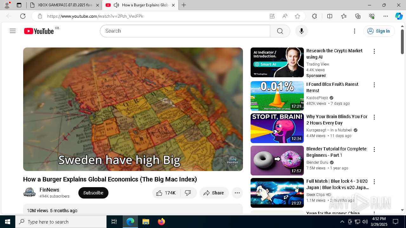Image resolution: width=406 pixels, height=228 pixels.
Task: Add this page to favorites star
Action: click(298, 16)
